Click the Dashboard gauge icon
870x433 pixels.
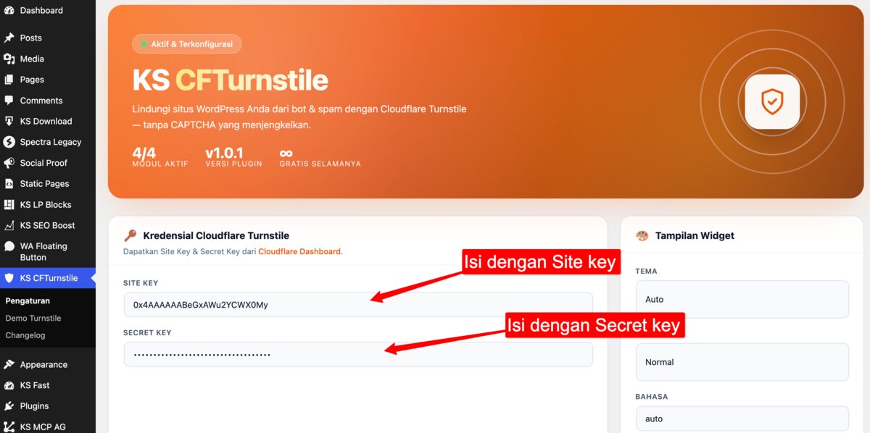tap(9, 10)
